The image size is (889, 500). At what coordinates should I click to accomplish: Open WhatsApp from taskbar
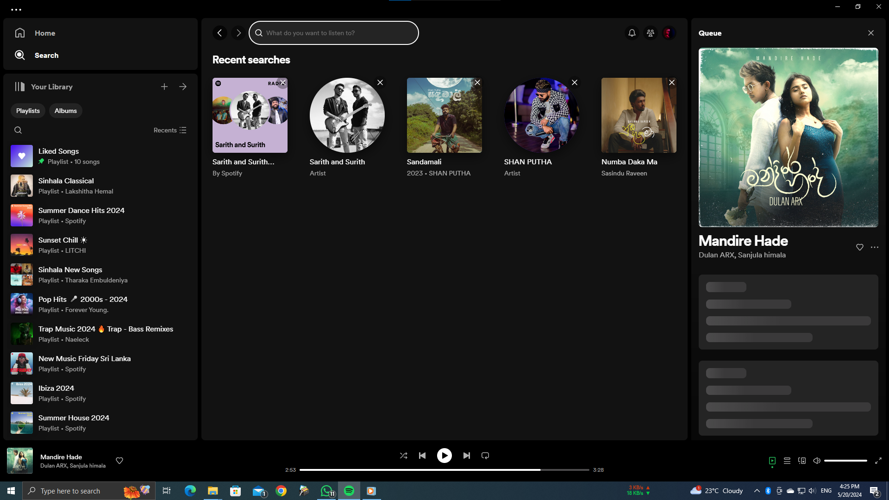[327, 491]
